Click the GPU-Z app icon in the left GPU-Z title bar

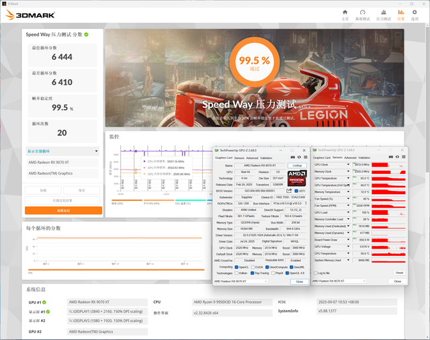[216, 151]
